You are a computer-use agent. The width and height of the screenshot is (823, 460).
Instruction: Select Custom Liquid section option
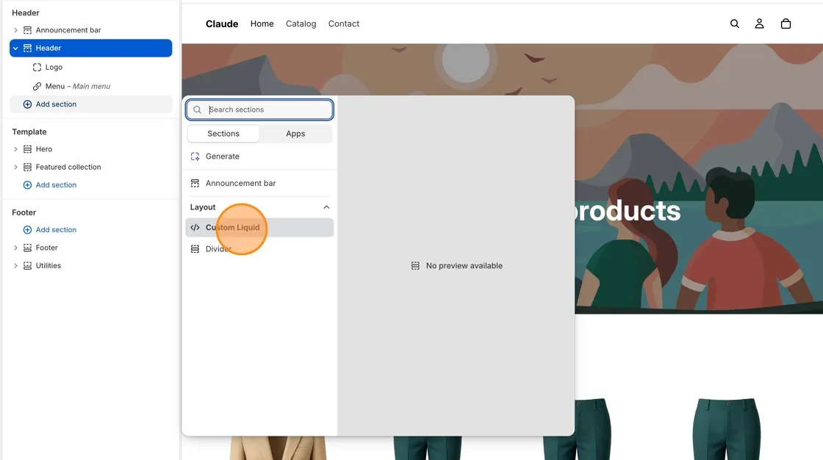pyautogui.click(x=259, y=227)
